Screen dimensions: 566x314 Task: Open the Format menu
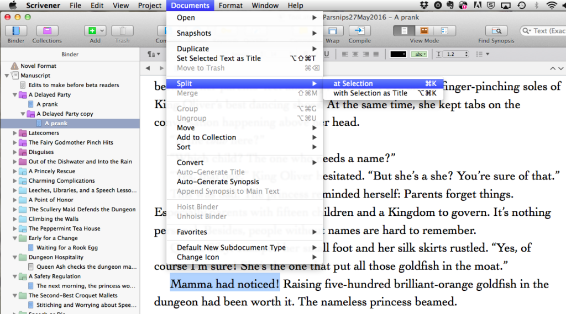pos(230,6)
